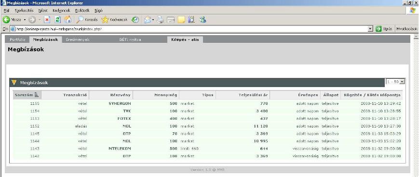Open the Nézet menu
The width and height of the screenshot is (419, 177).
(43, 11)
